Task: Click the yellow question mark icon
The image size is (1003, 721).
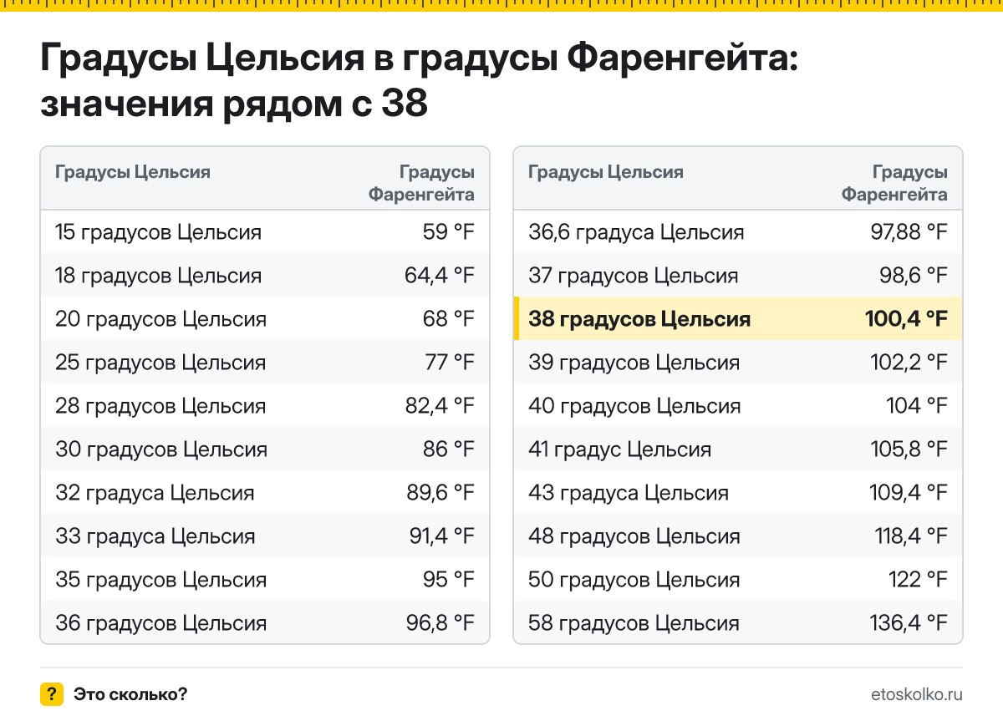Action: (52, 694)
